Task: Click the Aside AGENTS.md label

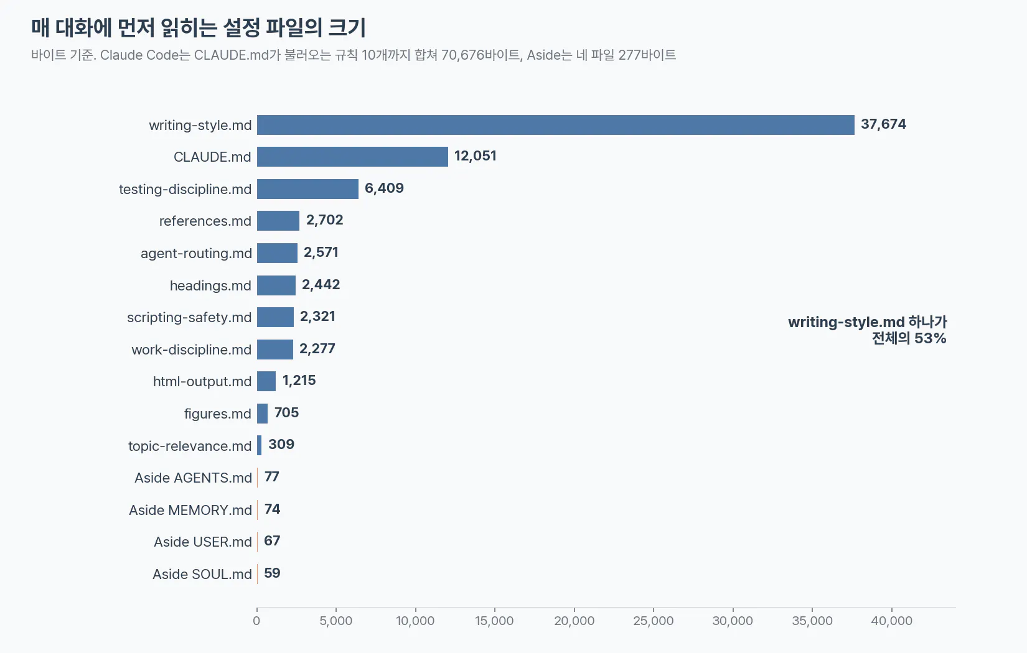Action: (x=193, y=478)
